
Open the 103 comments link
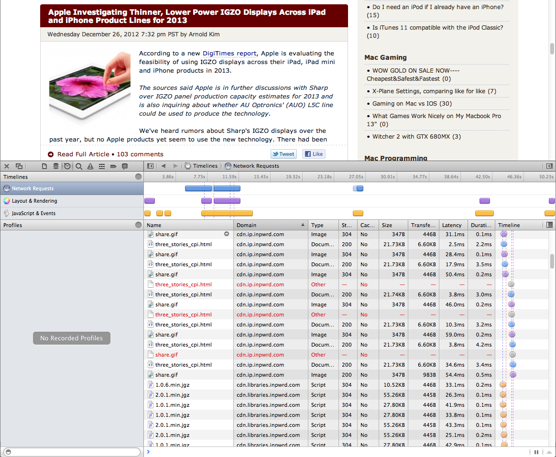(x=140, y=154)
